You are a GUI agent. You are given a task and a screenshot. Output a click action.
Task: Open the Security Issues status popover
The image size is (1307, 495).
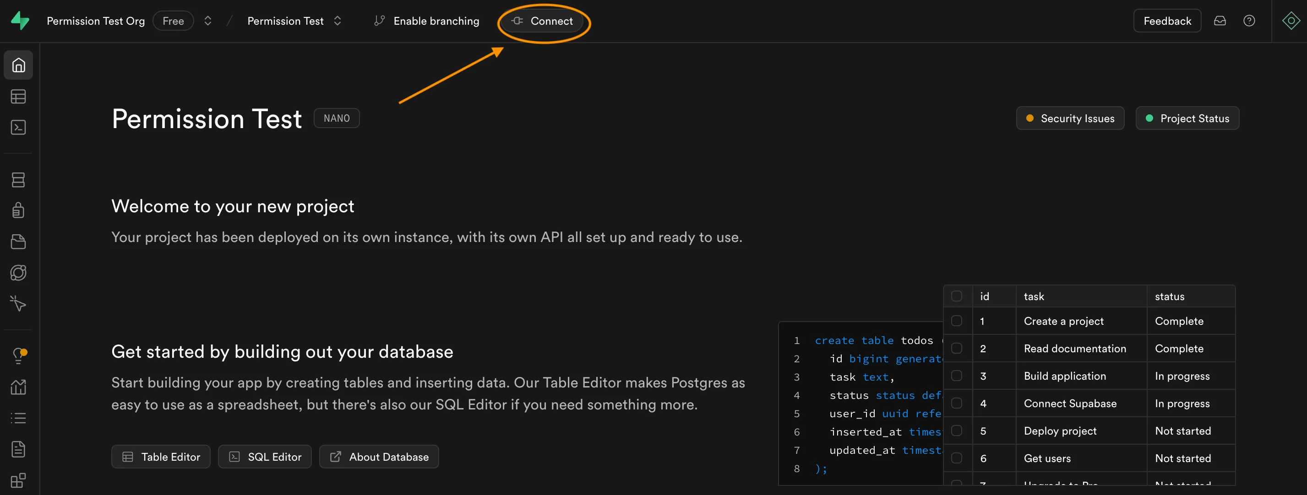coord(1070,118)
